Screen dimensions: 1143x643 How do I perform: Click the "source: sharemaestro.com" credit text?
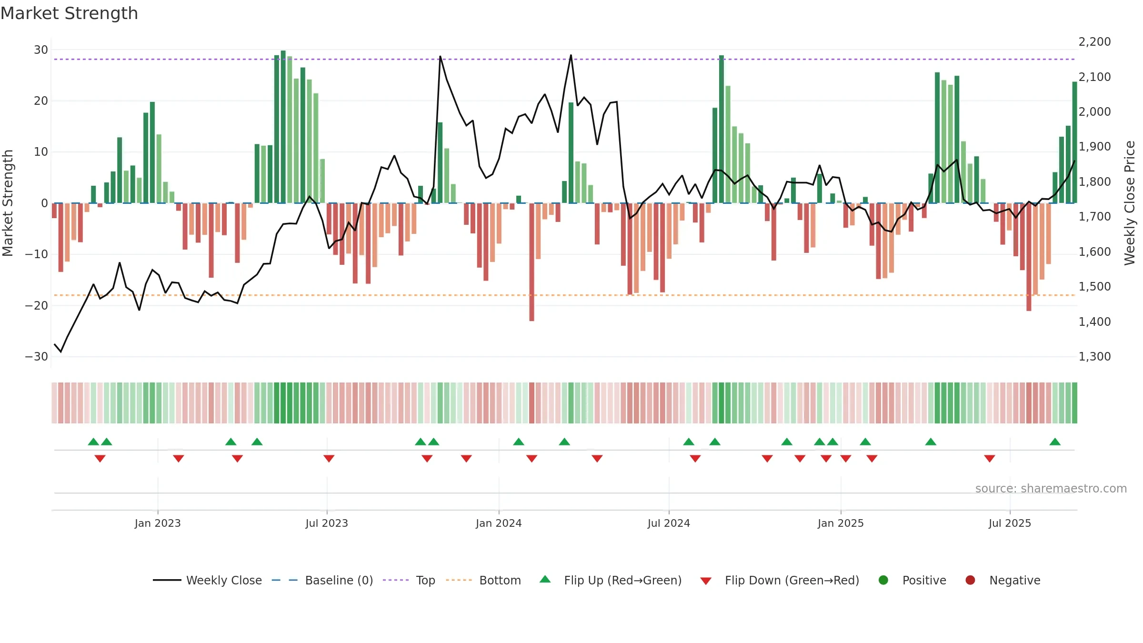[x=1051, y=488]
